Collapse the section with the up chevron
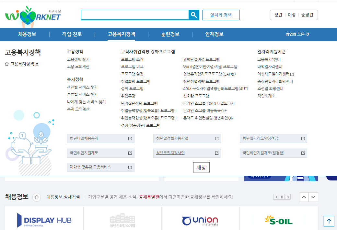The image size is (337, 230). (304, 197)
